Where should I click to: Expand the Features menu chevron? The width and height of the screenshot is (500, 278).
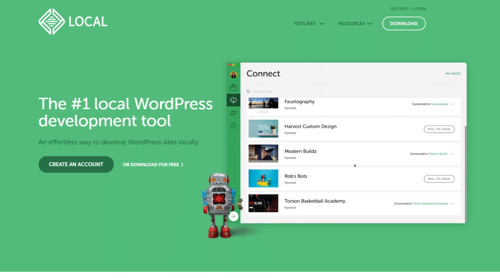coord(322,23)
